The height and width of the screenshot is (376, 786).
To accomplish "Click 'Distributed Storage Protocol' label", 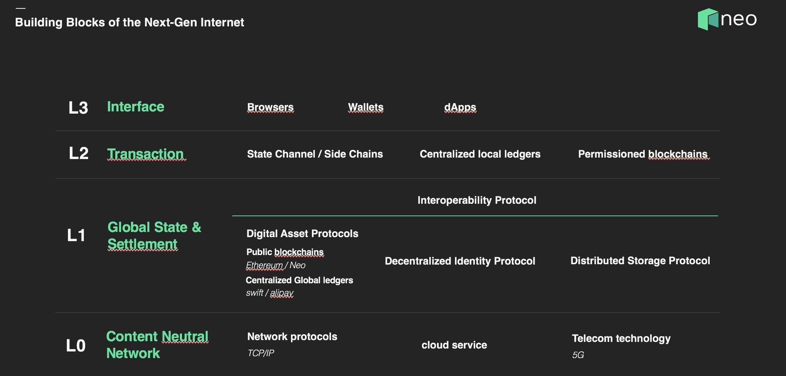I will click(640, 261).
